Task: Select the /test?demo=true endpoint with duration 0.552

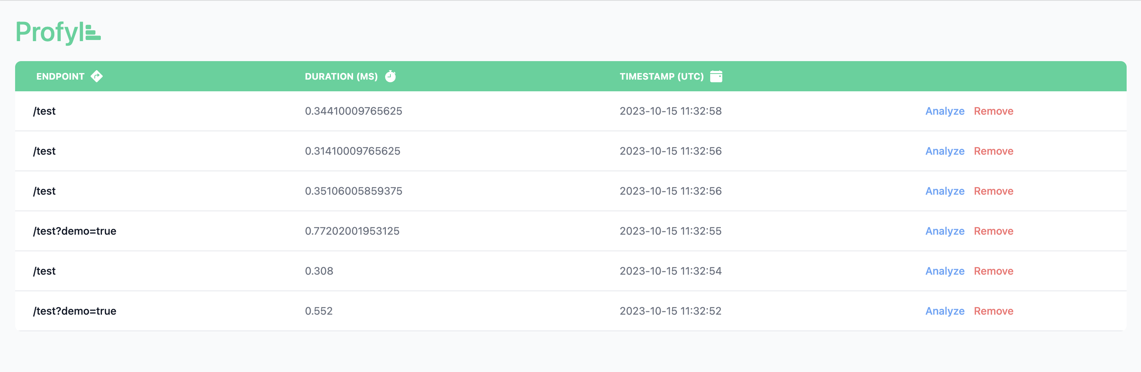Action: click(x=74, y=311)
